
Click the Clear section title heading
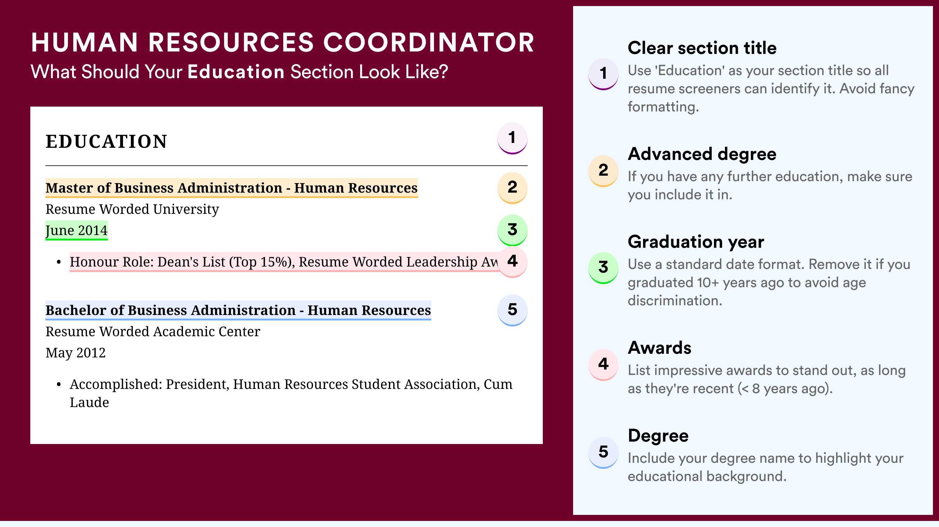[x=702, y=48]
